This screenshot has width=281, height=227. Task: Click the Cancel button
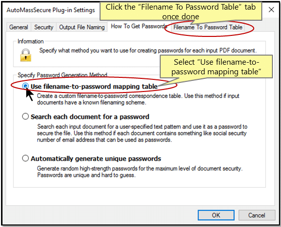coord(257,215)
